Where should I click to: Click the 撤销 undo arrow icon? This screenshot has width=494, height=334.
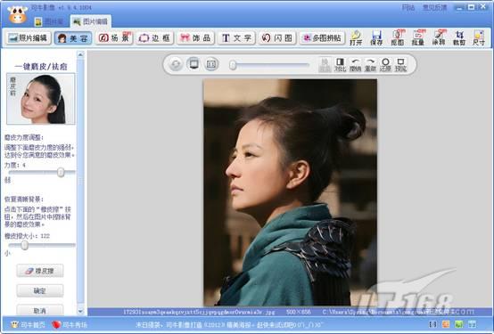coord(356,64)
